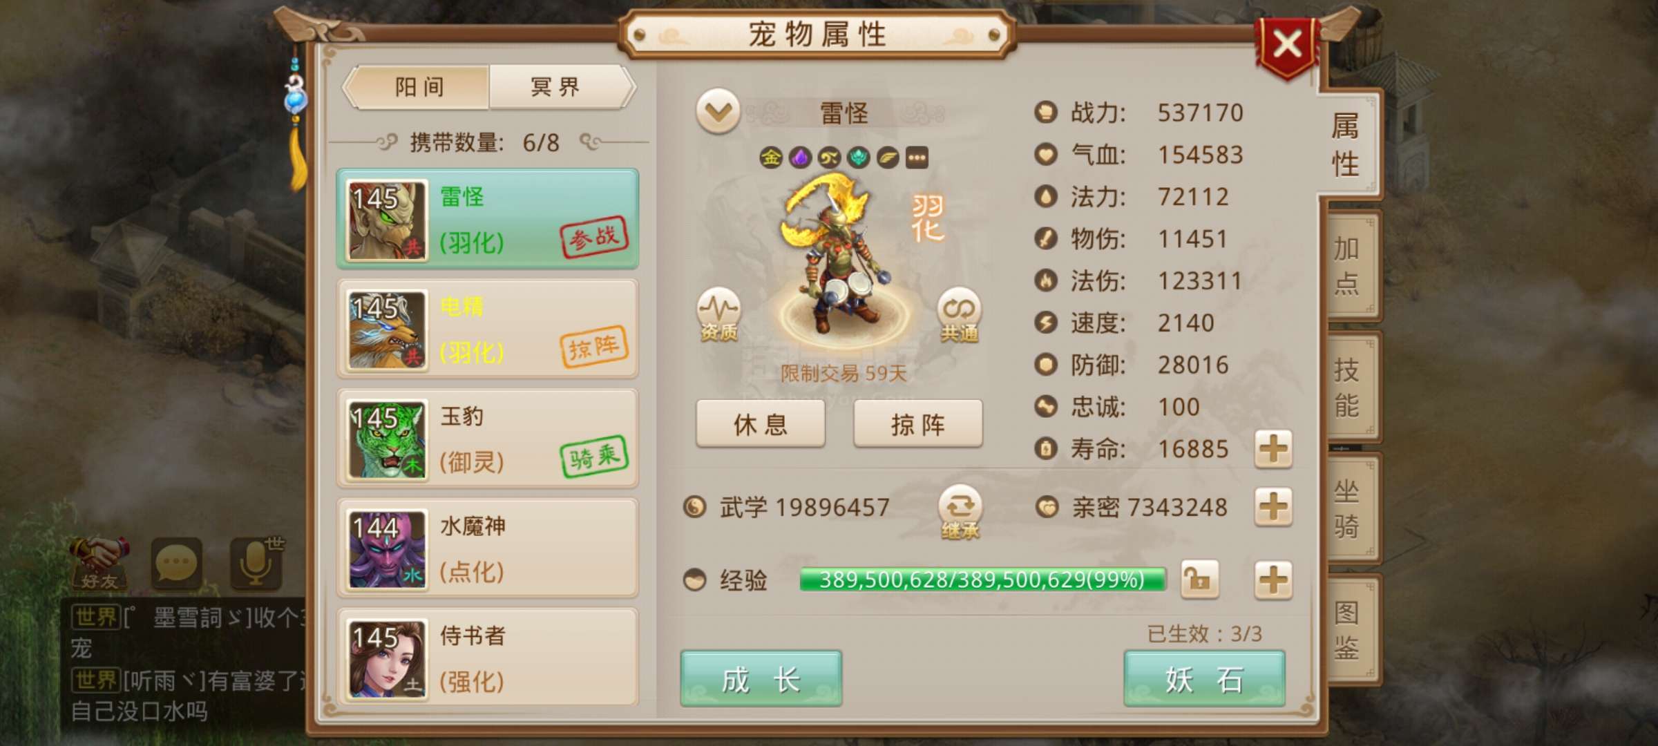This screenshot has width=1658, height=746.
Task: Toggle the experience lock icon
Action: coord(1199,579)
